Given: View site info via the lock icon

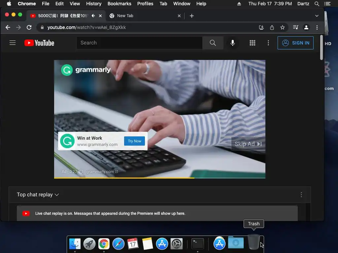Looking at the screenshot, I should (x=42, y=27).
